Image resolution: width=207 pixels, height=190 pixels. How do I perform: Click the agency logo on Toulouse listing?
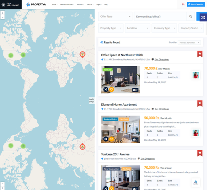(x=196, y=182)
